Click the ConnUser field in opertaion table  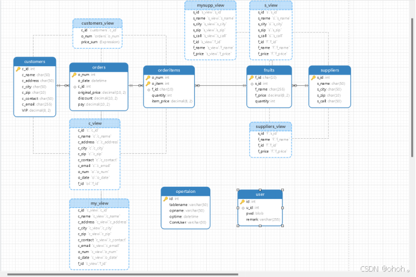coord(188,222)
